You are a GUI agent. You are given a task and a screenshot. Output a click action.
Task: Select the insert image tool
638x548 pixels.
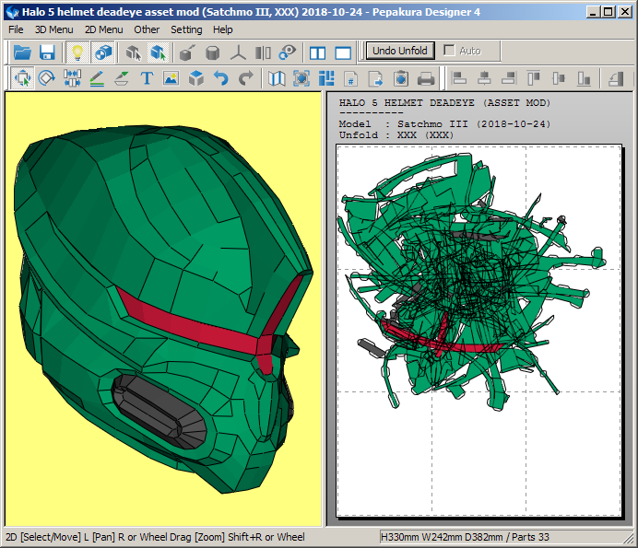[x=171, y=77]
